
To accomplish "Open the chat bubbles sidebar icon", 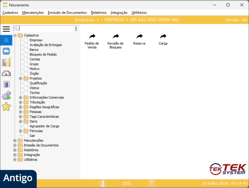I will point(6,51).
